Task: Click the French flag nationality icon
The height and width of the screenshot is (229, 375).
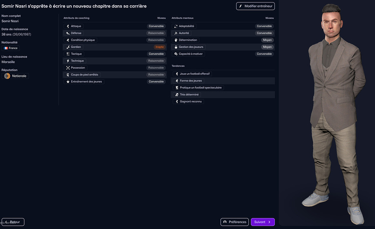Action: click(6, 48)
